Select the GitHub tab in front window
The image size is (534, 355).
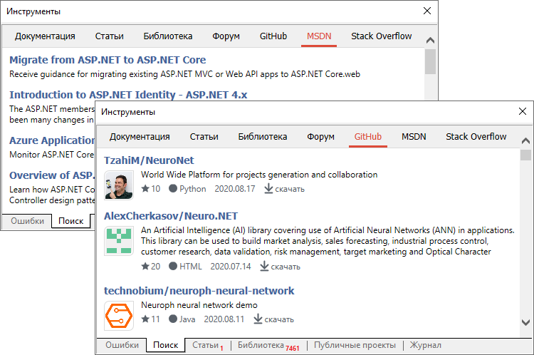[368, 136]
